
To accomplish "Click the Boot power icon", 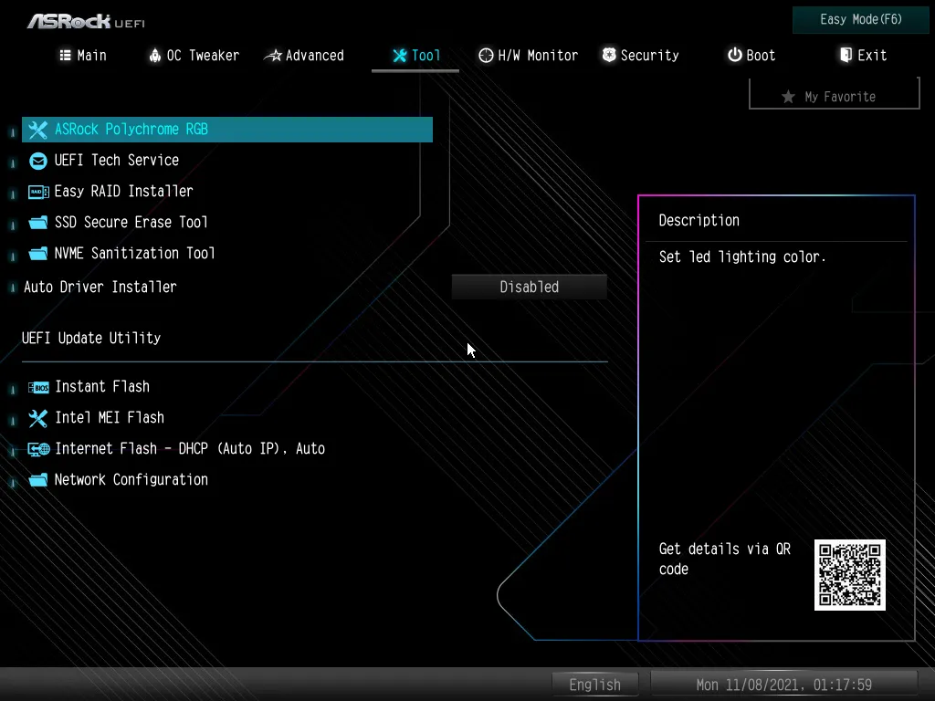I will coord(735,55).
